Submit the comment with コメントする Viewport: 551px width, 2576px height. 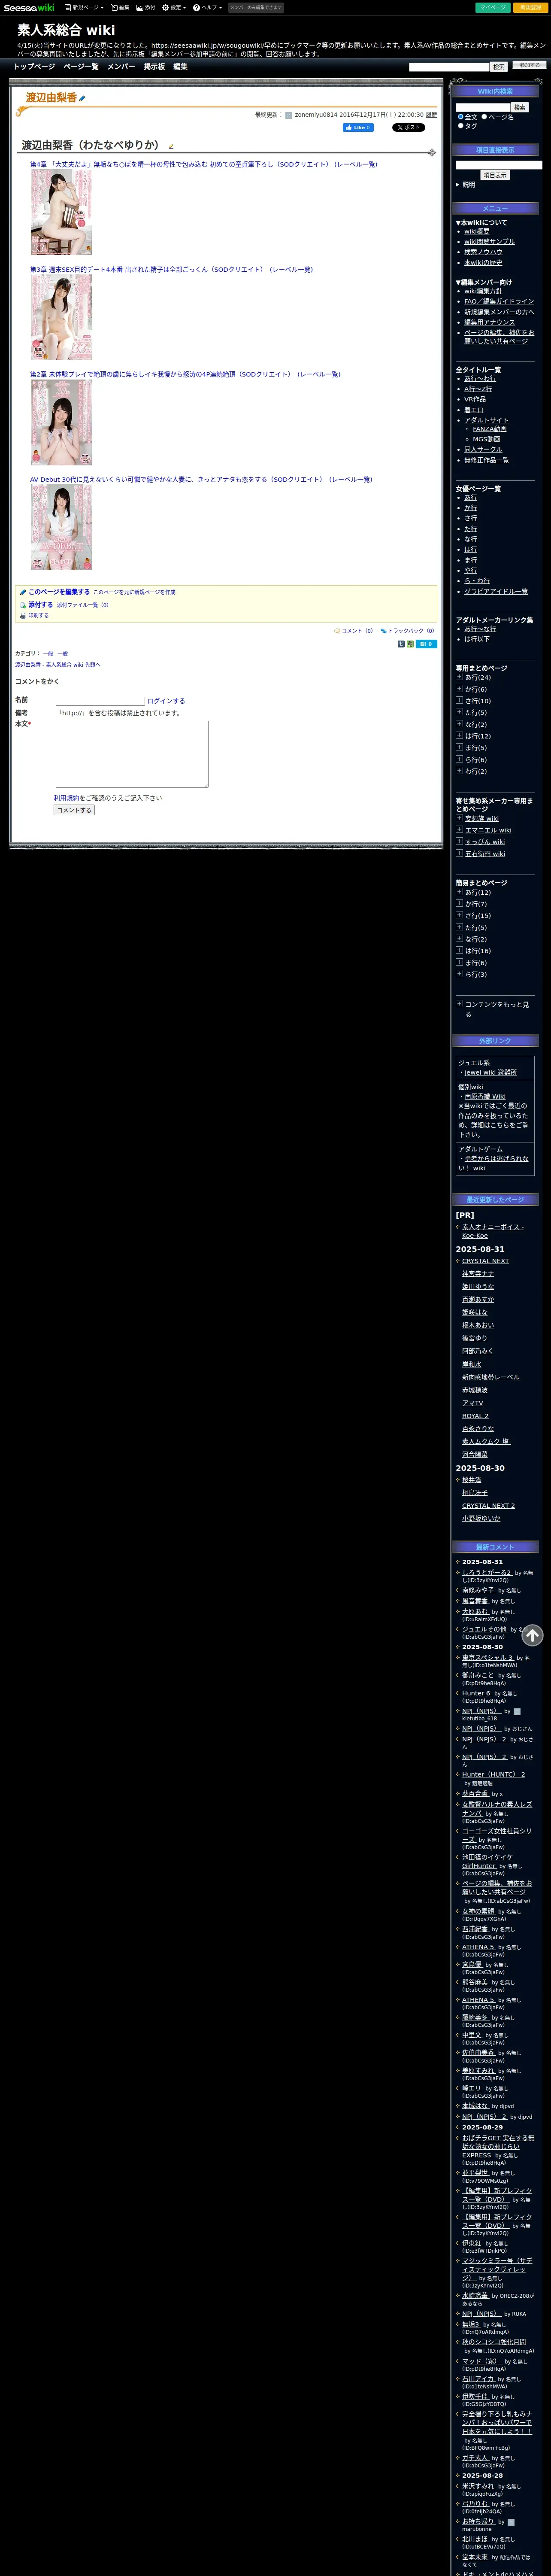(x=74, y=810)
